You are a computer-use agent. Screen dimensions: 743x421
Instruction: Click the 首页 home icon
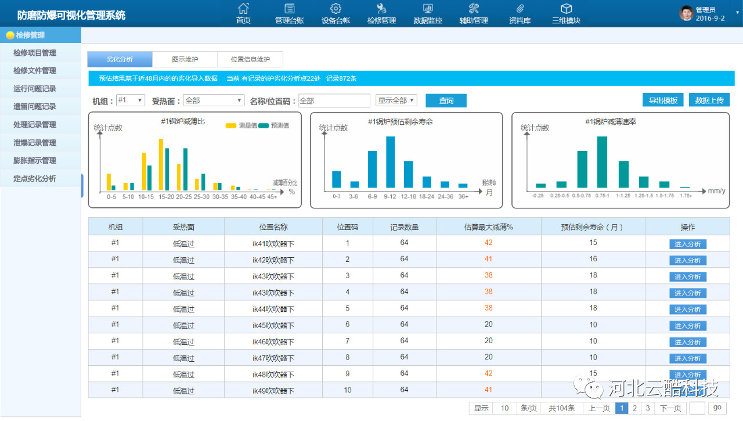click(243, 9)
